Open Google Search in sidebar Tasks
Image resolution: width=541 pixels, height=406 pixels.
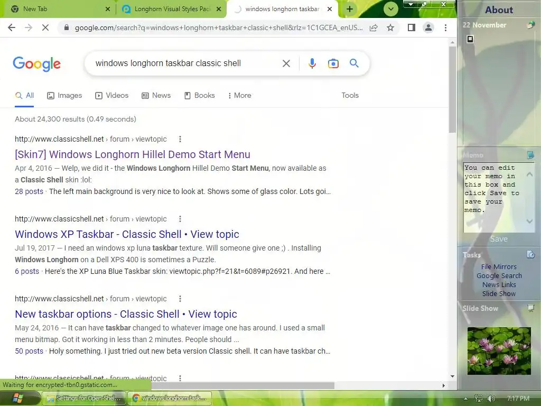499,276
